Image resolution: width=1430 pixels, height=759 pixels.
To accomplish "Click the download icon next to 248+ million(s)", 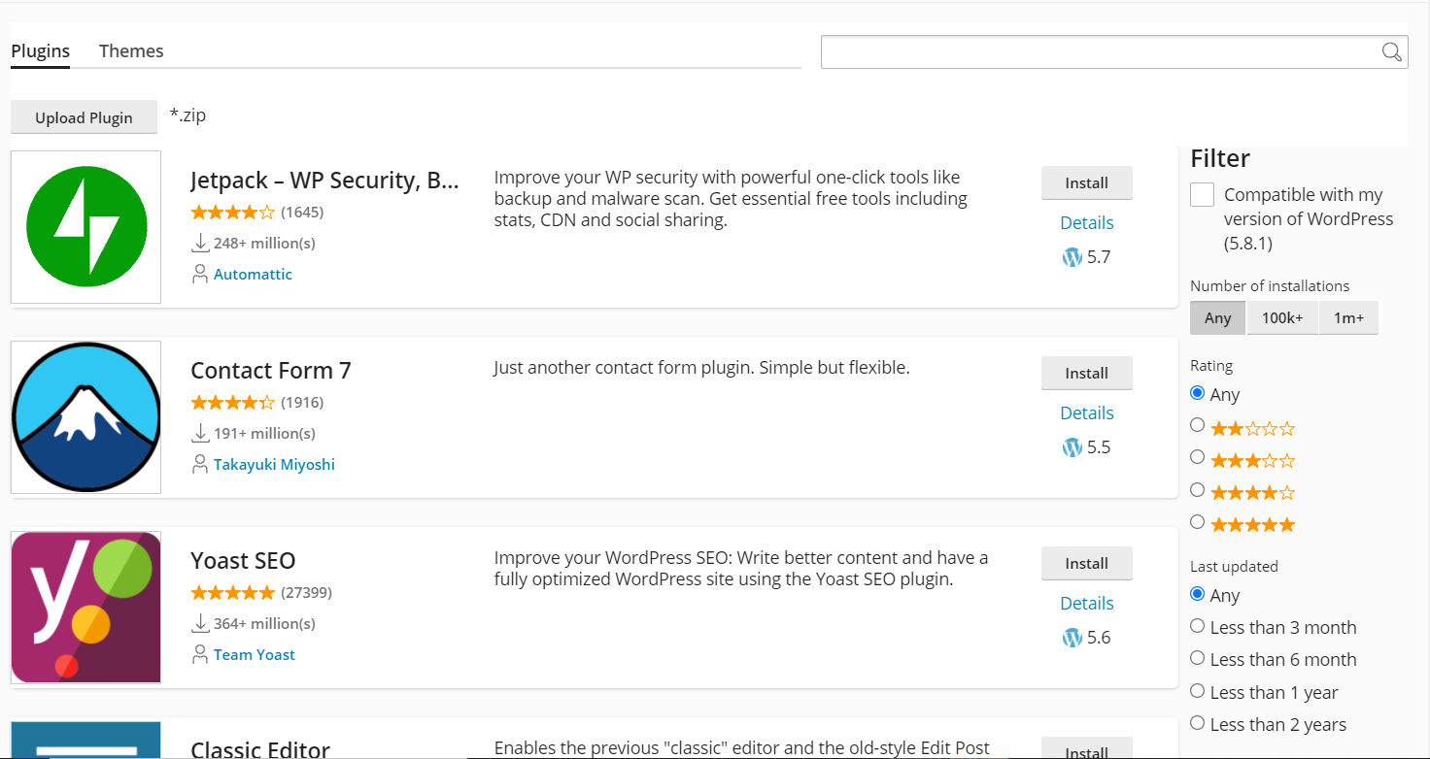I will click(x=200, y=243).
